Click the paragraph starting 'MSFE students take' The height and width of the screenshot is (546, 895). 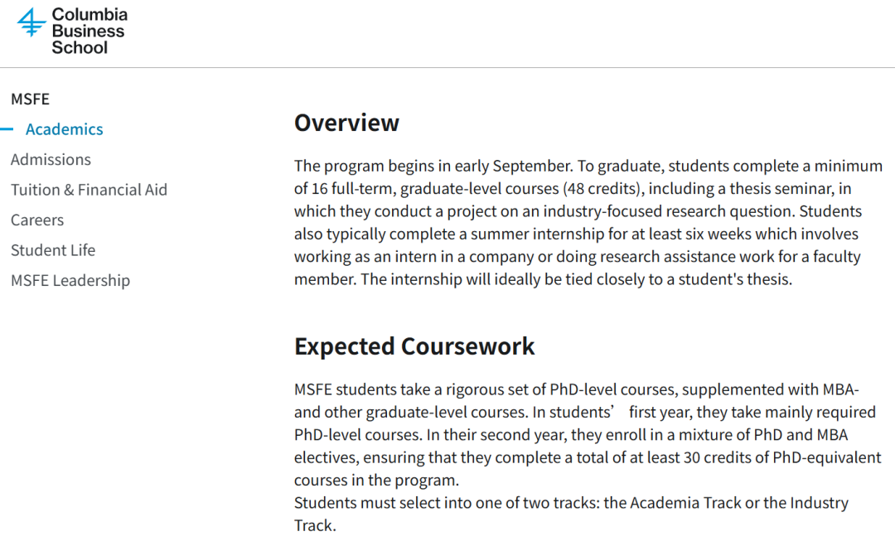click(x=588, y=435)
